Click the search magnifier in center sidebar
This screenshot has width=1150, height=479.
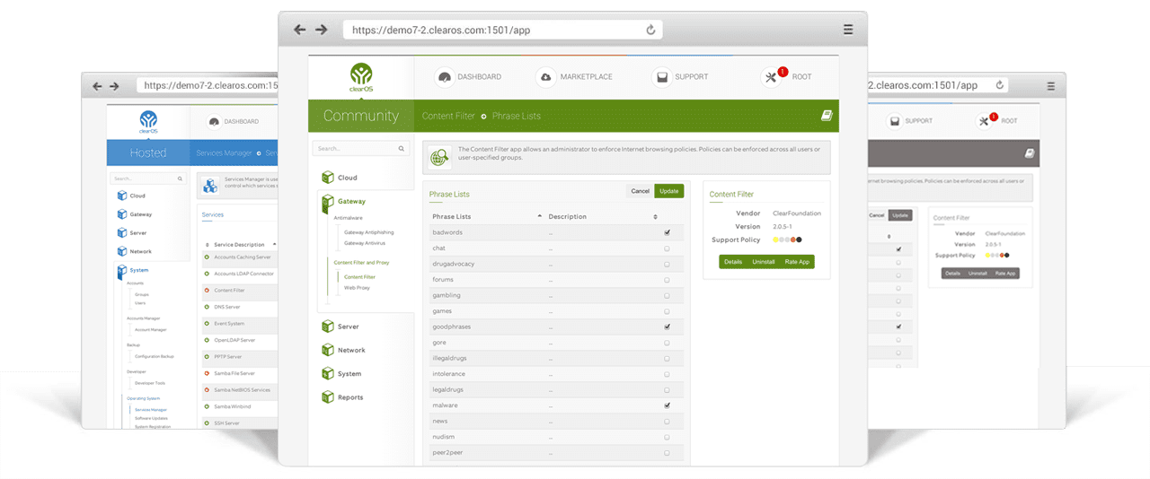pos(402,149)
